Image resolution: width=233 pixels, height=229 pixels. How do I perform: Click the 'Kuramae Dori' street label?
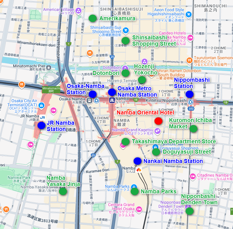tap(98, 171)
